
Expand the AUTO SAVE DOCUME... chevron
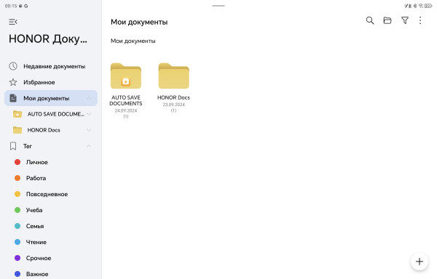[x=89, y=114]
